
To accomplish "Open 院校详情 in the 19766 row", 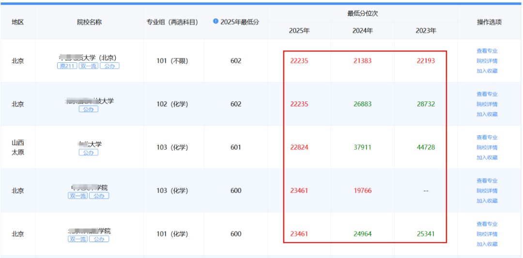I will [x=487, y=191].
